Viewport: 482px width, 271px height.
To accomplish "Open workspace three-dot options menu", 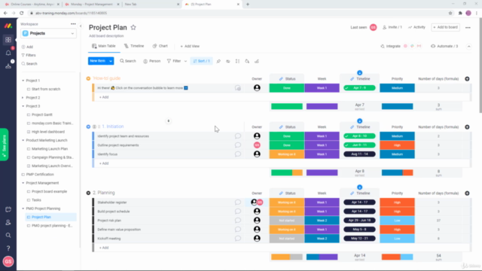I will point(73,24).
